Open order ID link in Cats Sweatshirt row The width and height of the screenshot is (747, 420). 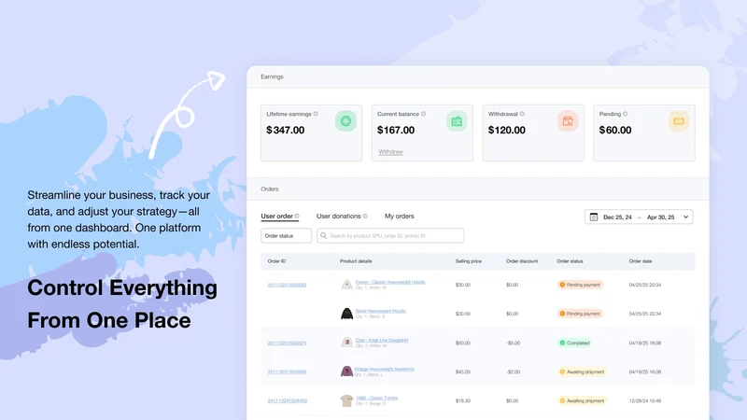tap(287, 343)
